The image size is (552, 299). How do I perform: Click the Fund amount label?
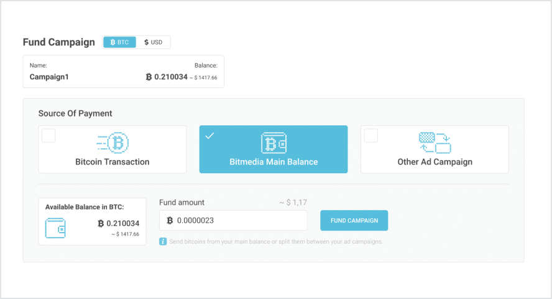pos(182,203)
